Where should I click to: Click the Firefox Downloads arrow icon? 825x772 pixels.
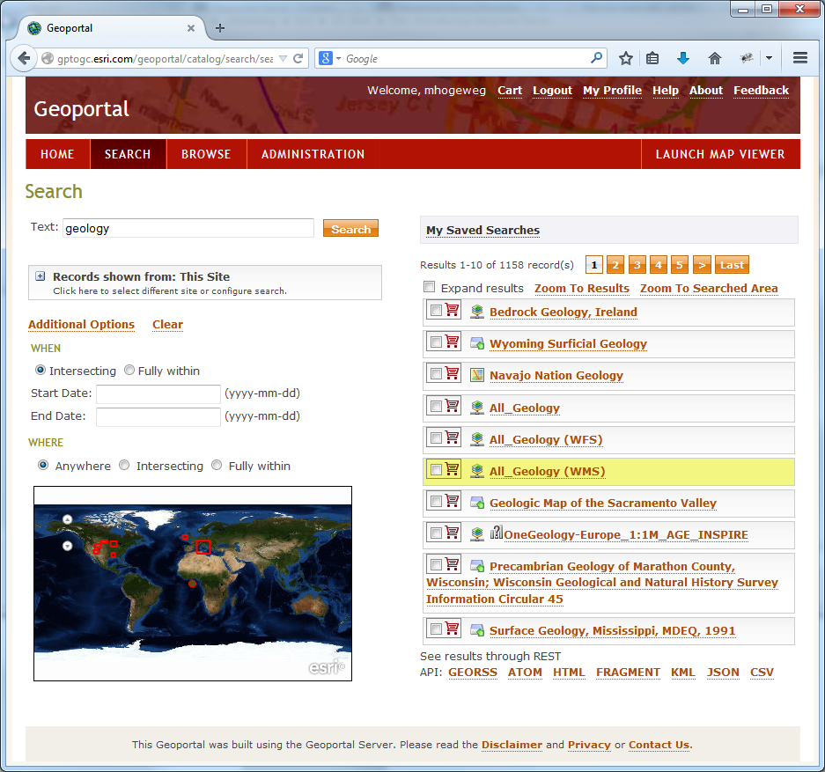coord(683,57)
